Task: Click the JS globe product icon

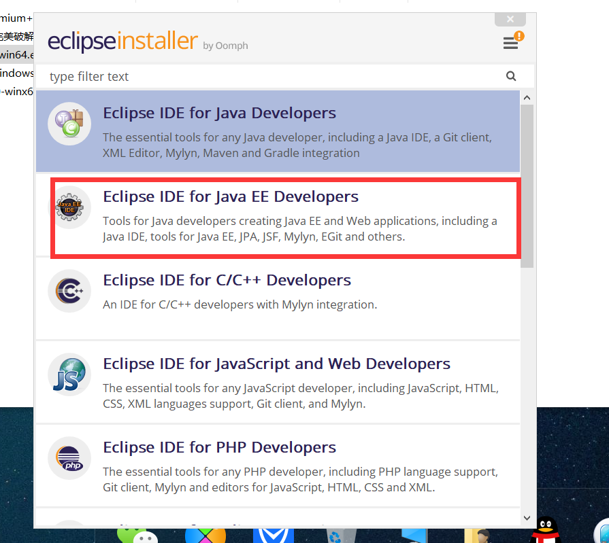Action: 69,374
